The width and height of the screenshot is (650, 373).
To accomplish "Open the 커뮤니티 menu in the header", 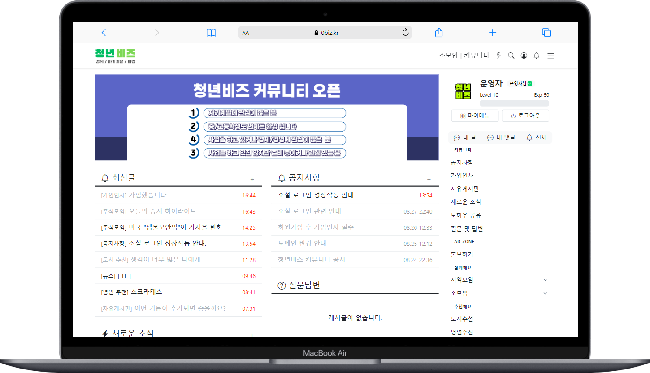I will 476,56.
